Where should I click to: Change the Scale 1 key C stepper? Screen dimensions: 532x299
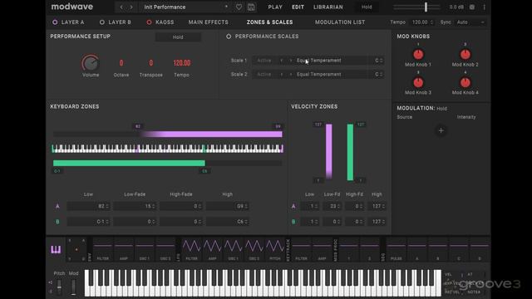[378, 61]
